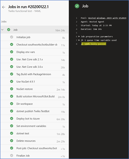Select the NuGet restore step
This screenshot has width=129, height=159.
35,89
